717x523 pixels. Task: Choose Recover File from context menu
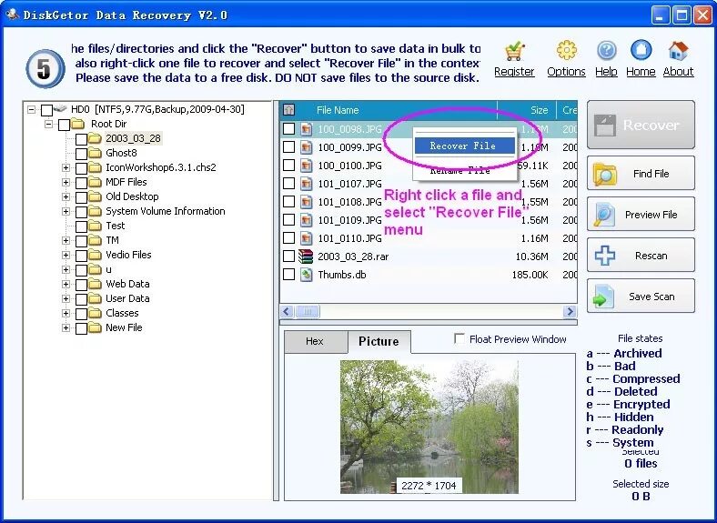465,146
